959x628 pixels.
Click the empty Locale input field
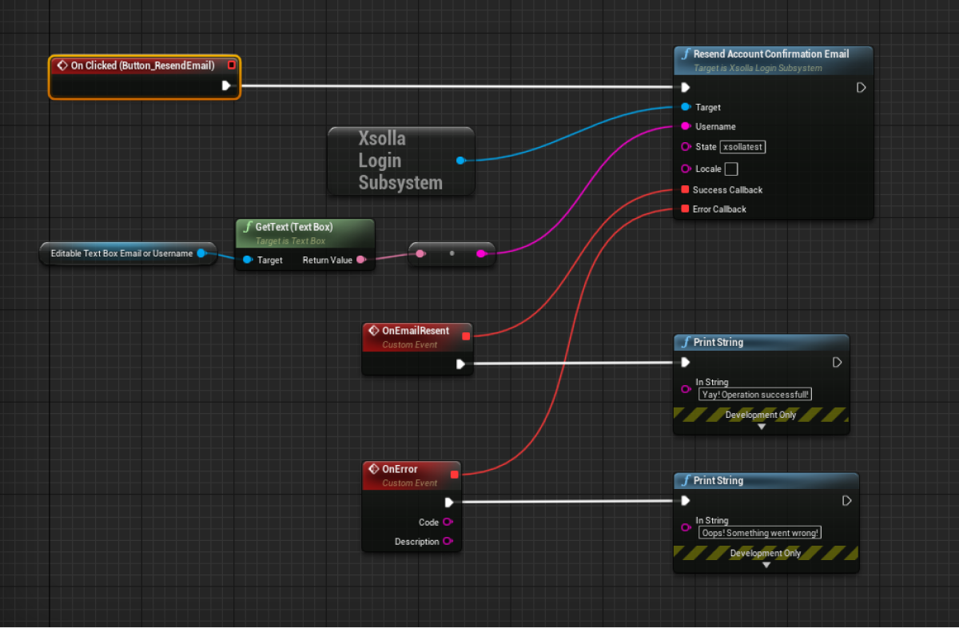[x=730, y=169]
